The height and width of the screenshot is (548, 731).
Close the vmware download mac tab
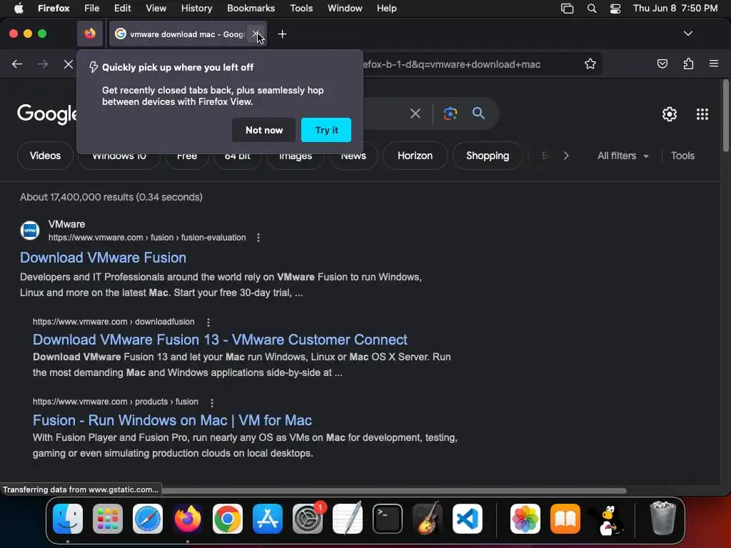[x=256, y=34]
